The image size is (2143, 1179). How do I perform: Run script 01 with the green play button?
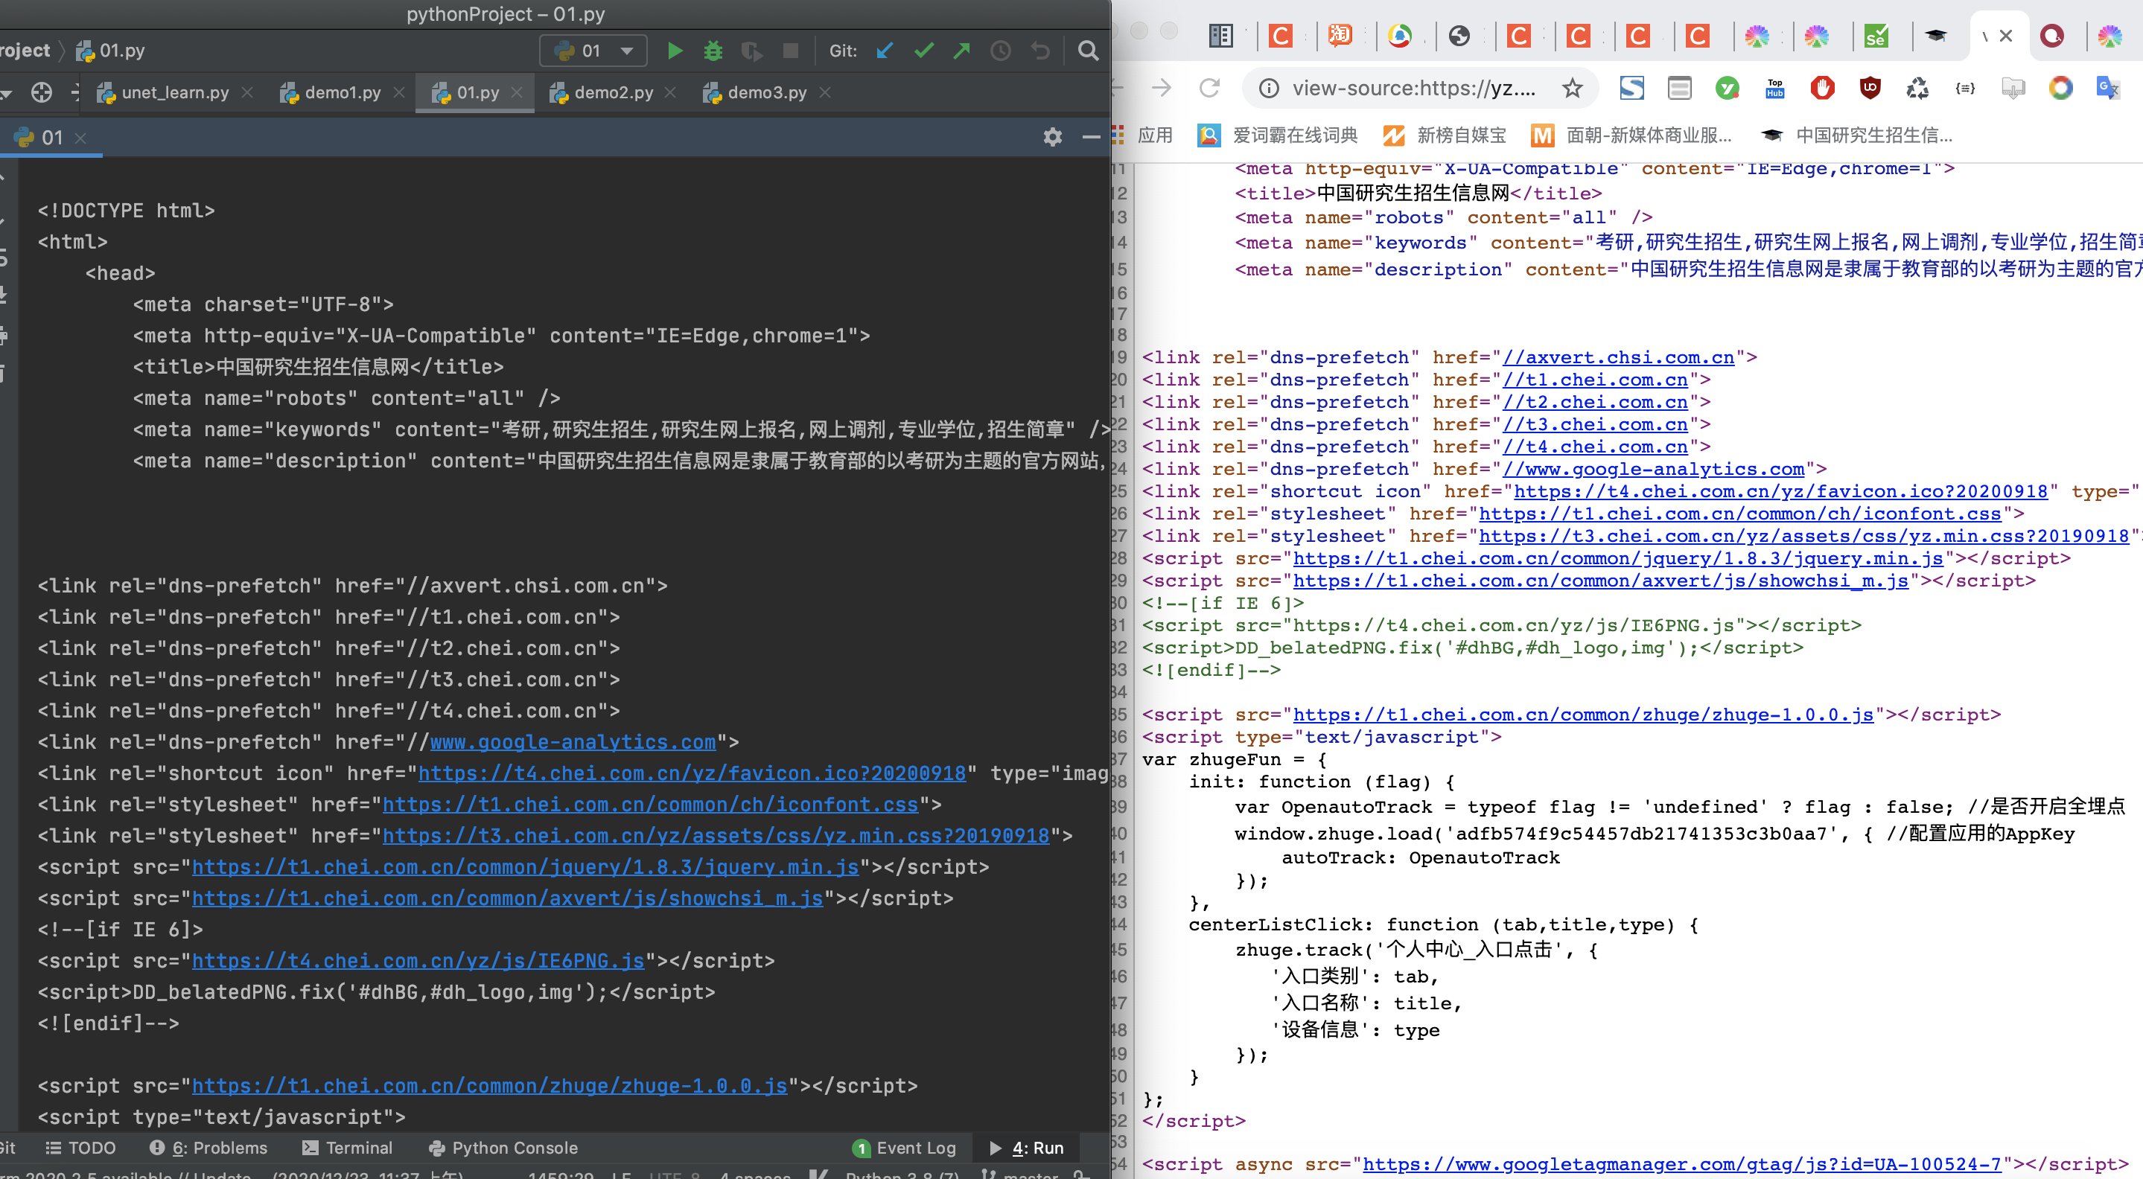coord(675,51)
